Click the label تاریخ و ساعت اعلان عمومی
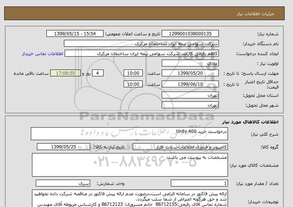The image size is (293, 207). tap(133, 34)
